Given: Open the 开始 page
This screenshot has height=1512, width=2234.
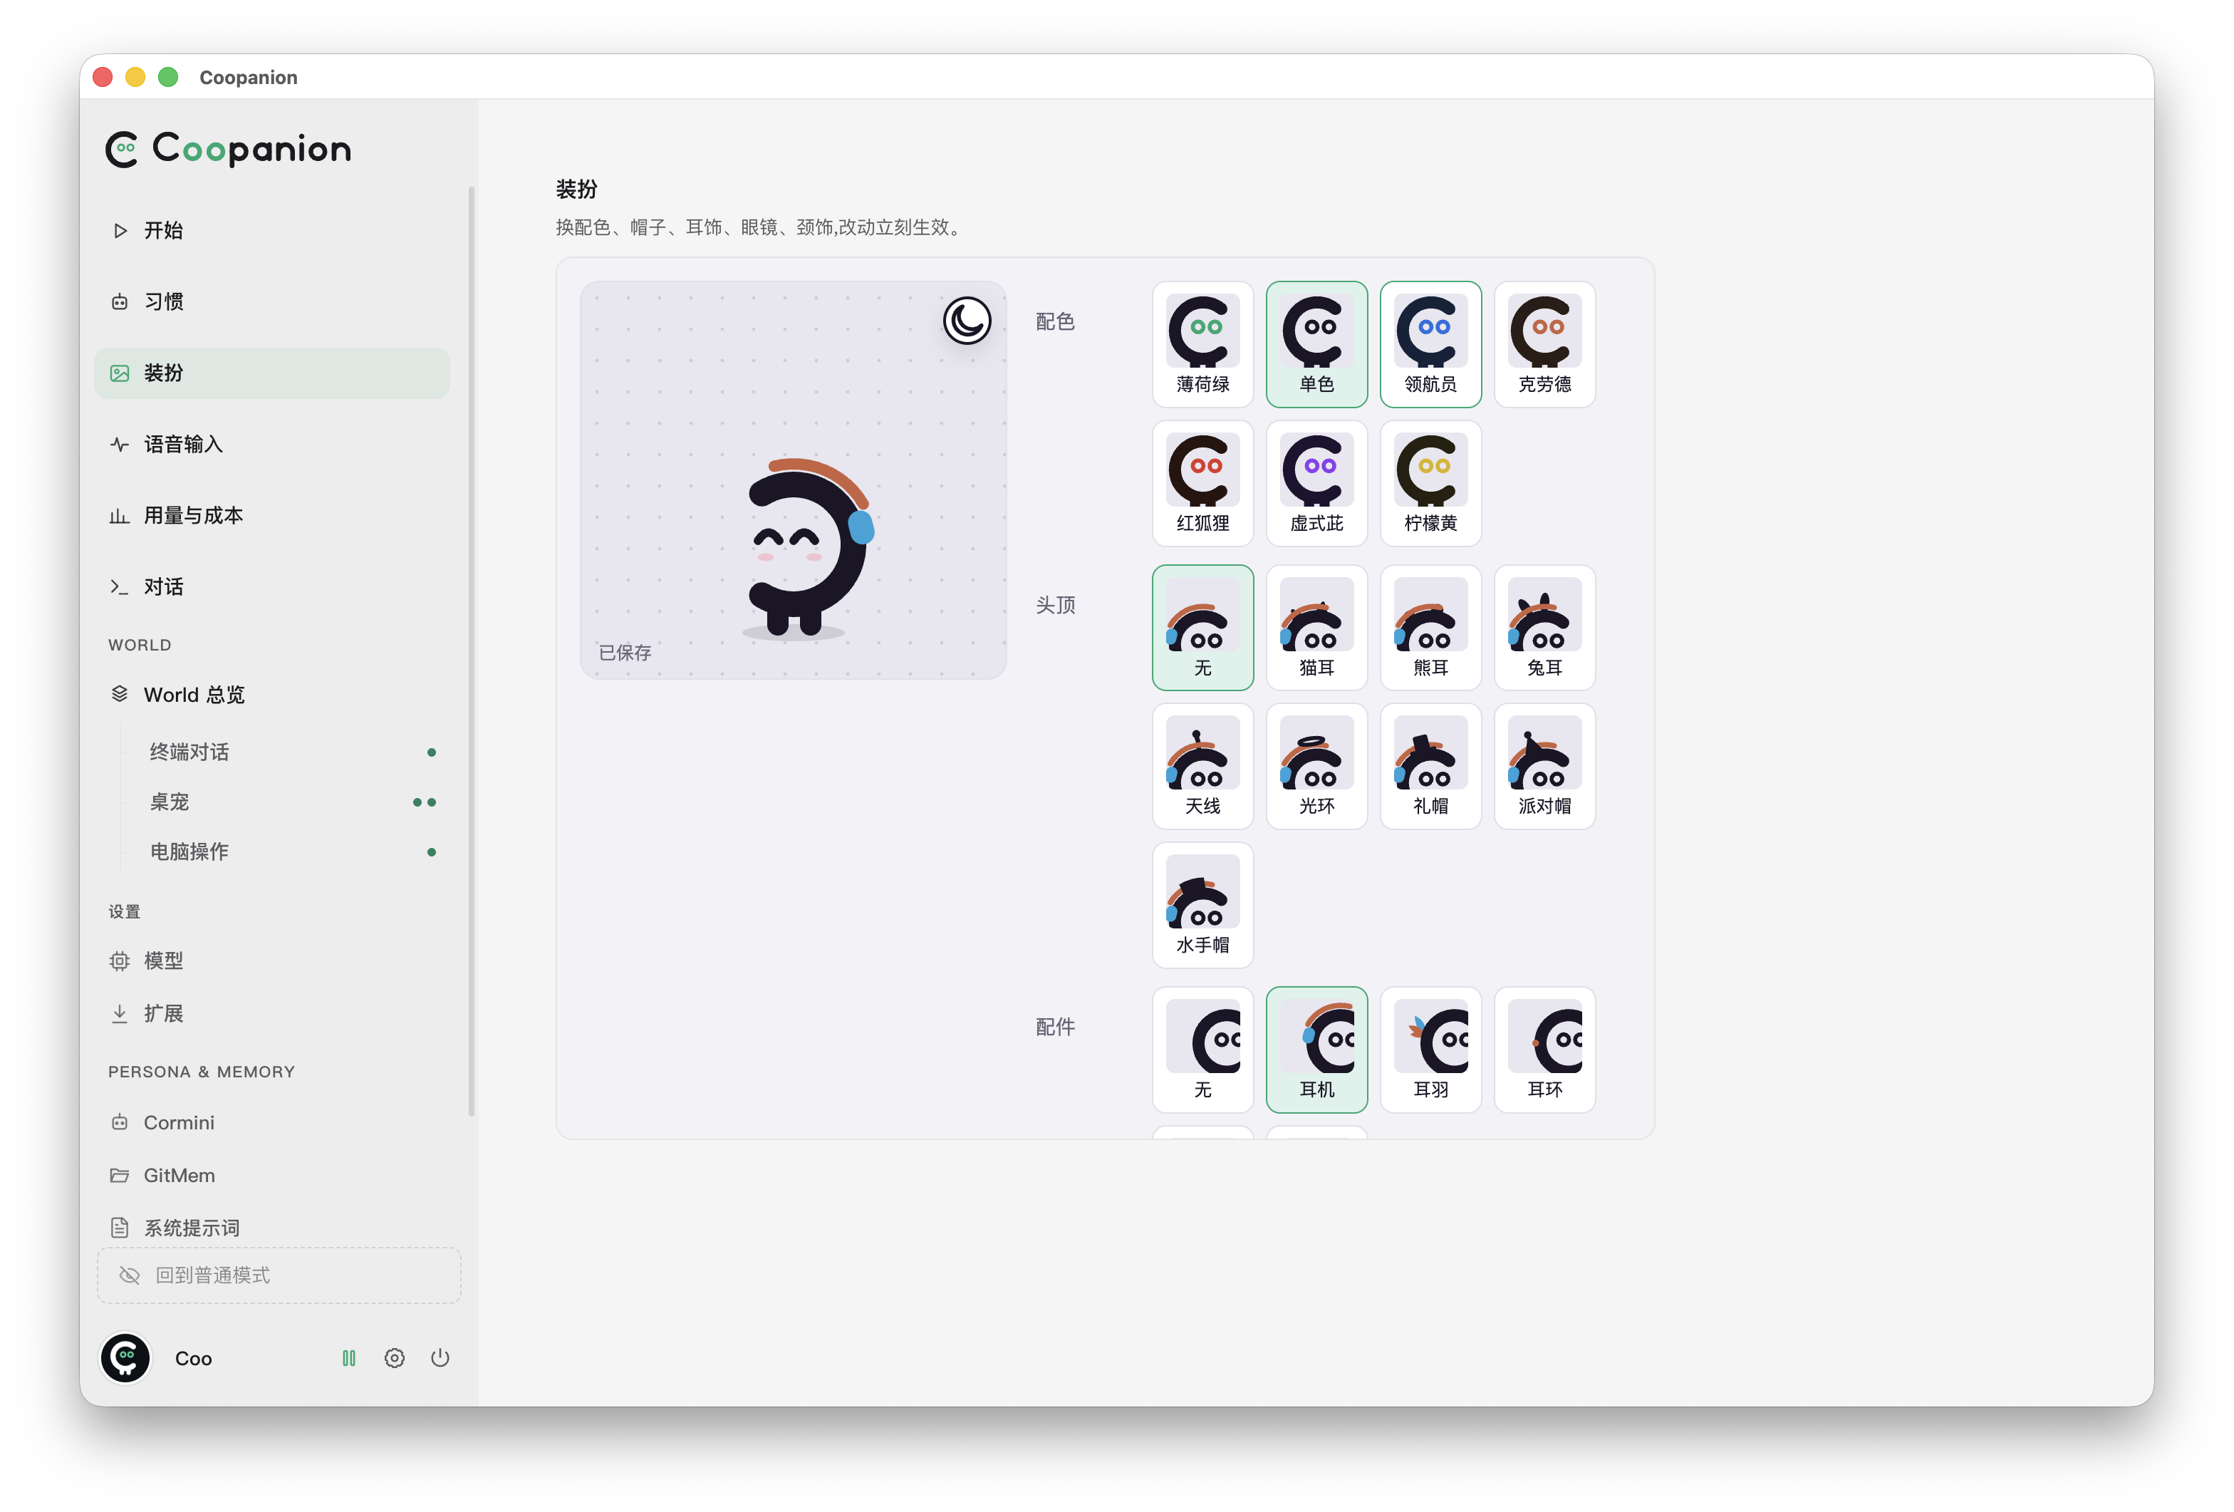Looking at the screenshot, I should click(x=272, y=231).
